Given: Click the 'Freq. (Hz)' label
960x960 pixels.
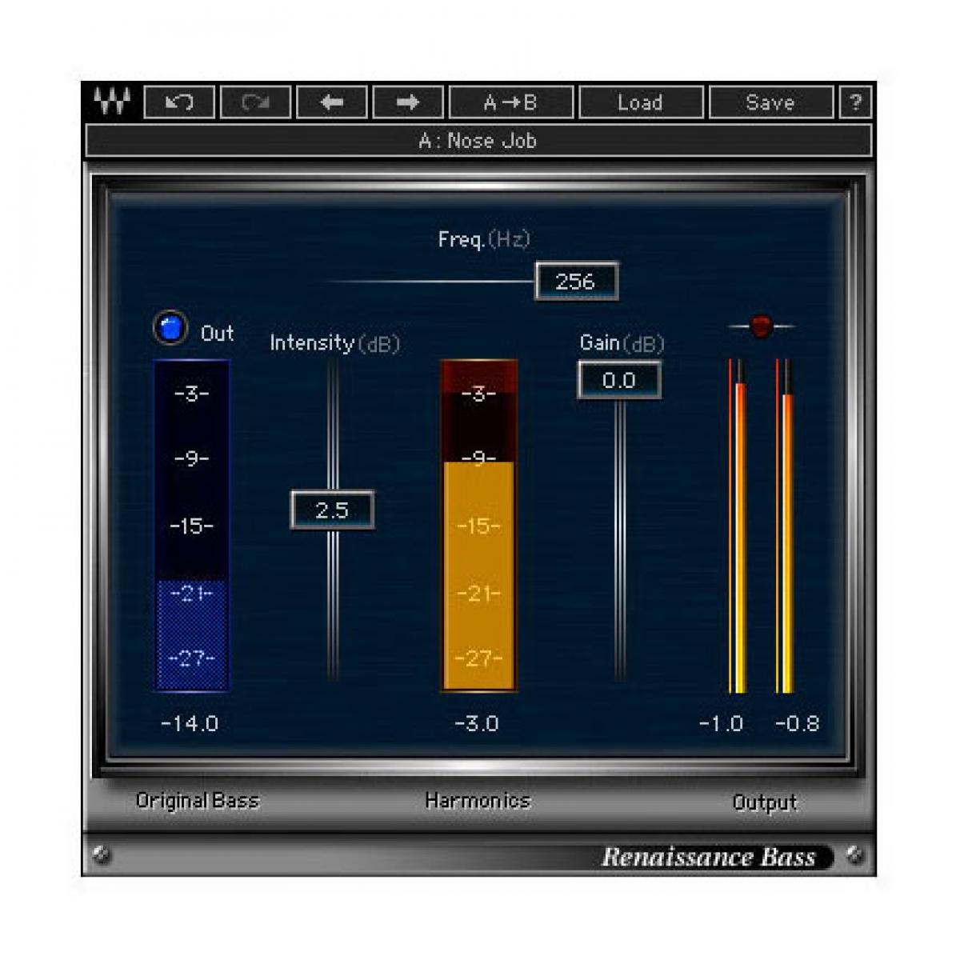Looking at the screenshot, I should click(x=484, y=239).
